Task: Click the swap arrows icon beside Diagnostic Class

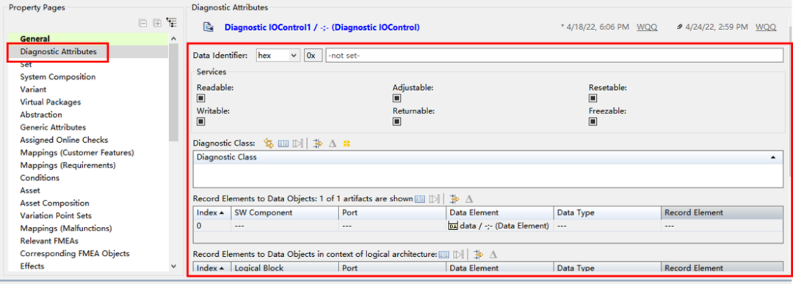Action: [x=269, y=143]
